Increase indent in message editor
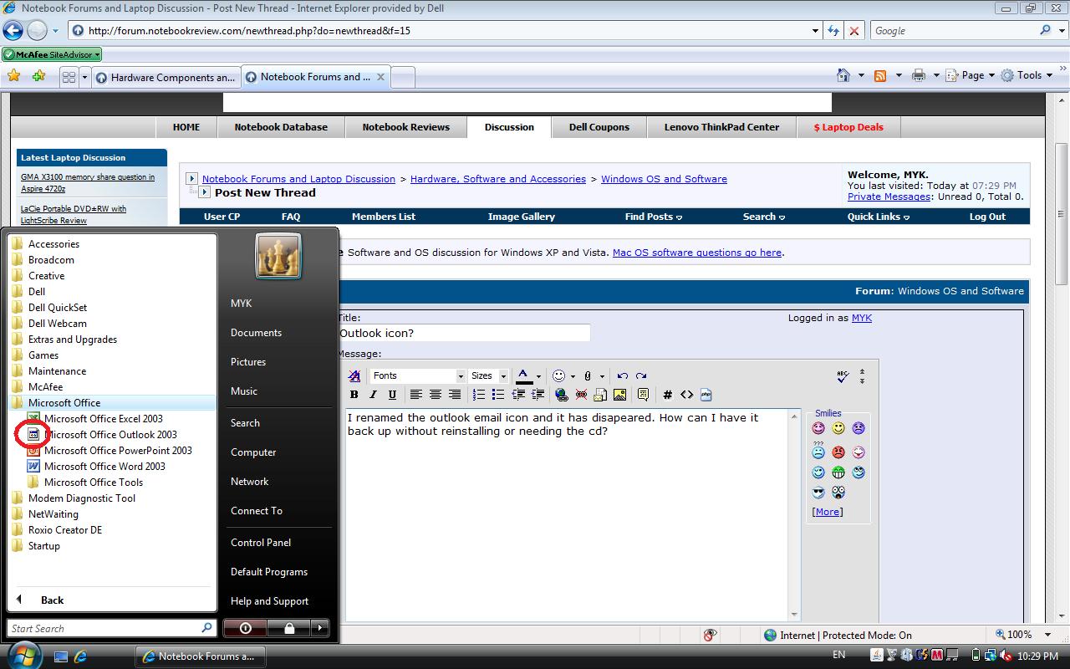 coord(538,395)
